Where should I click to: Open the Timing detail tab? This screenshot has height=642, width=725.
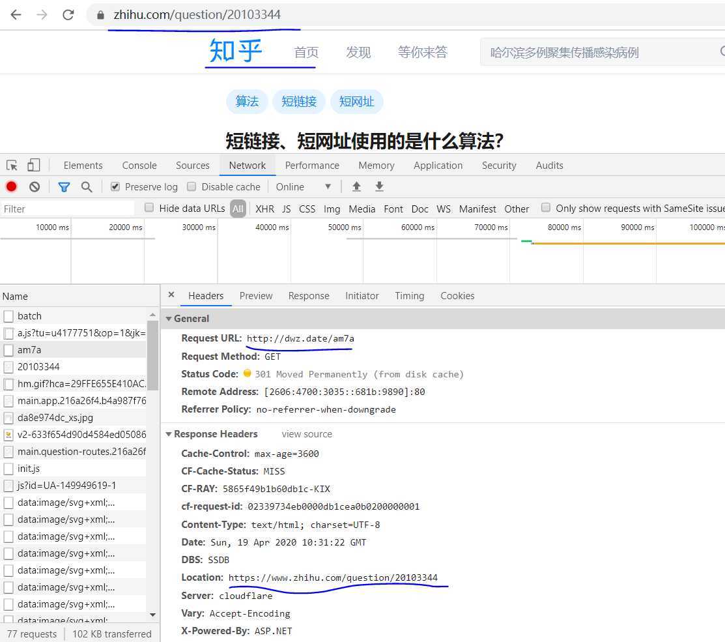(410, 295)
